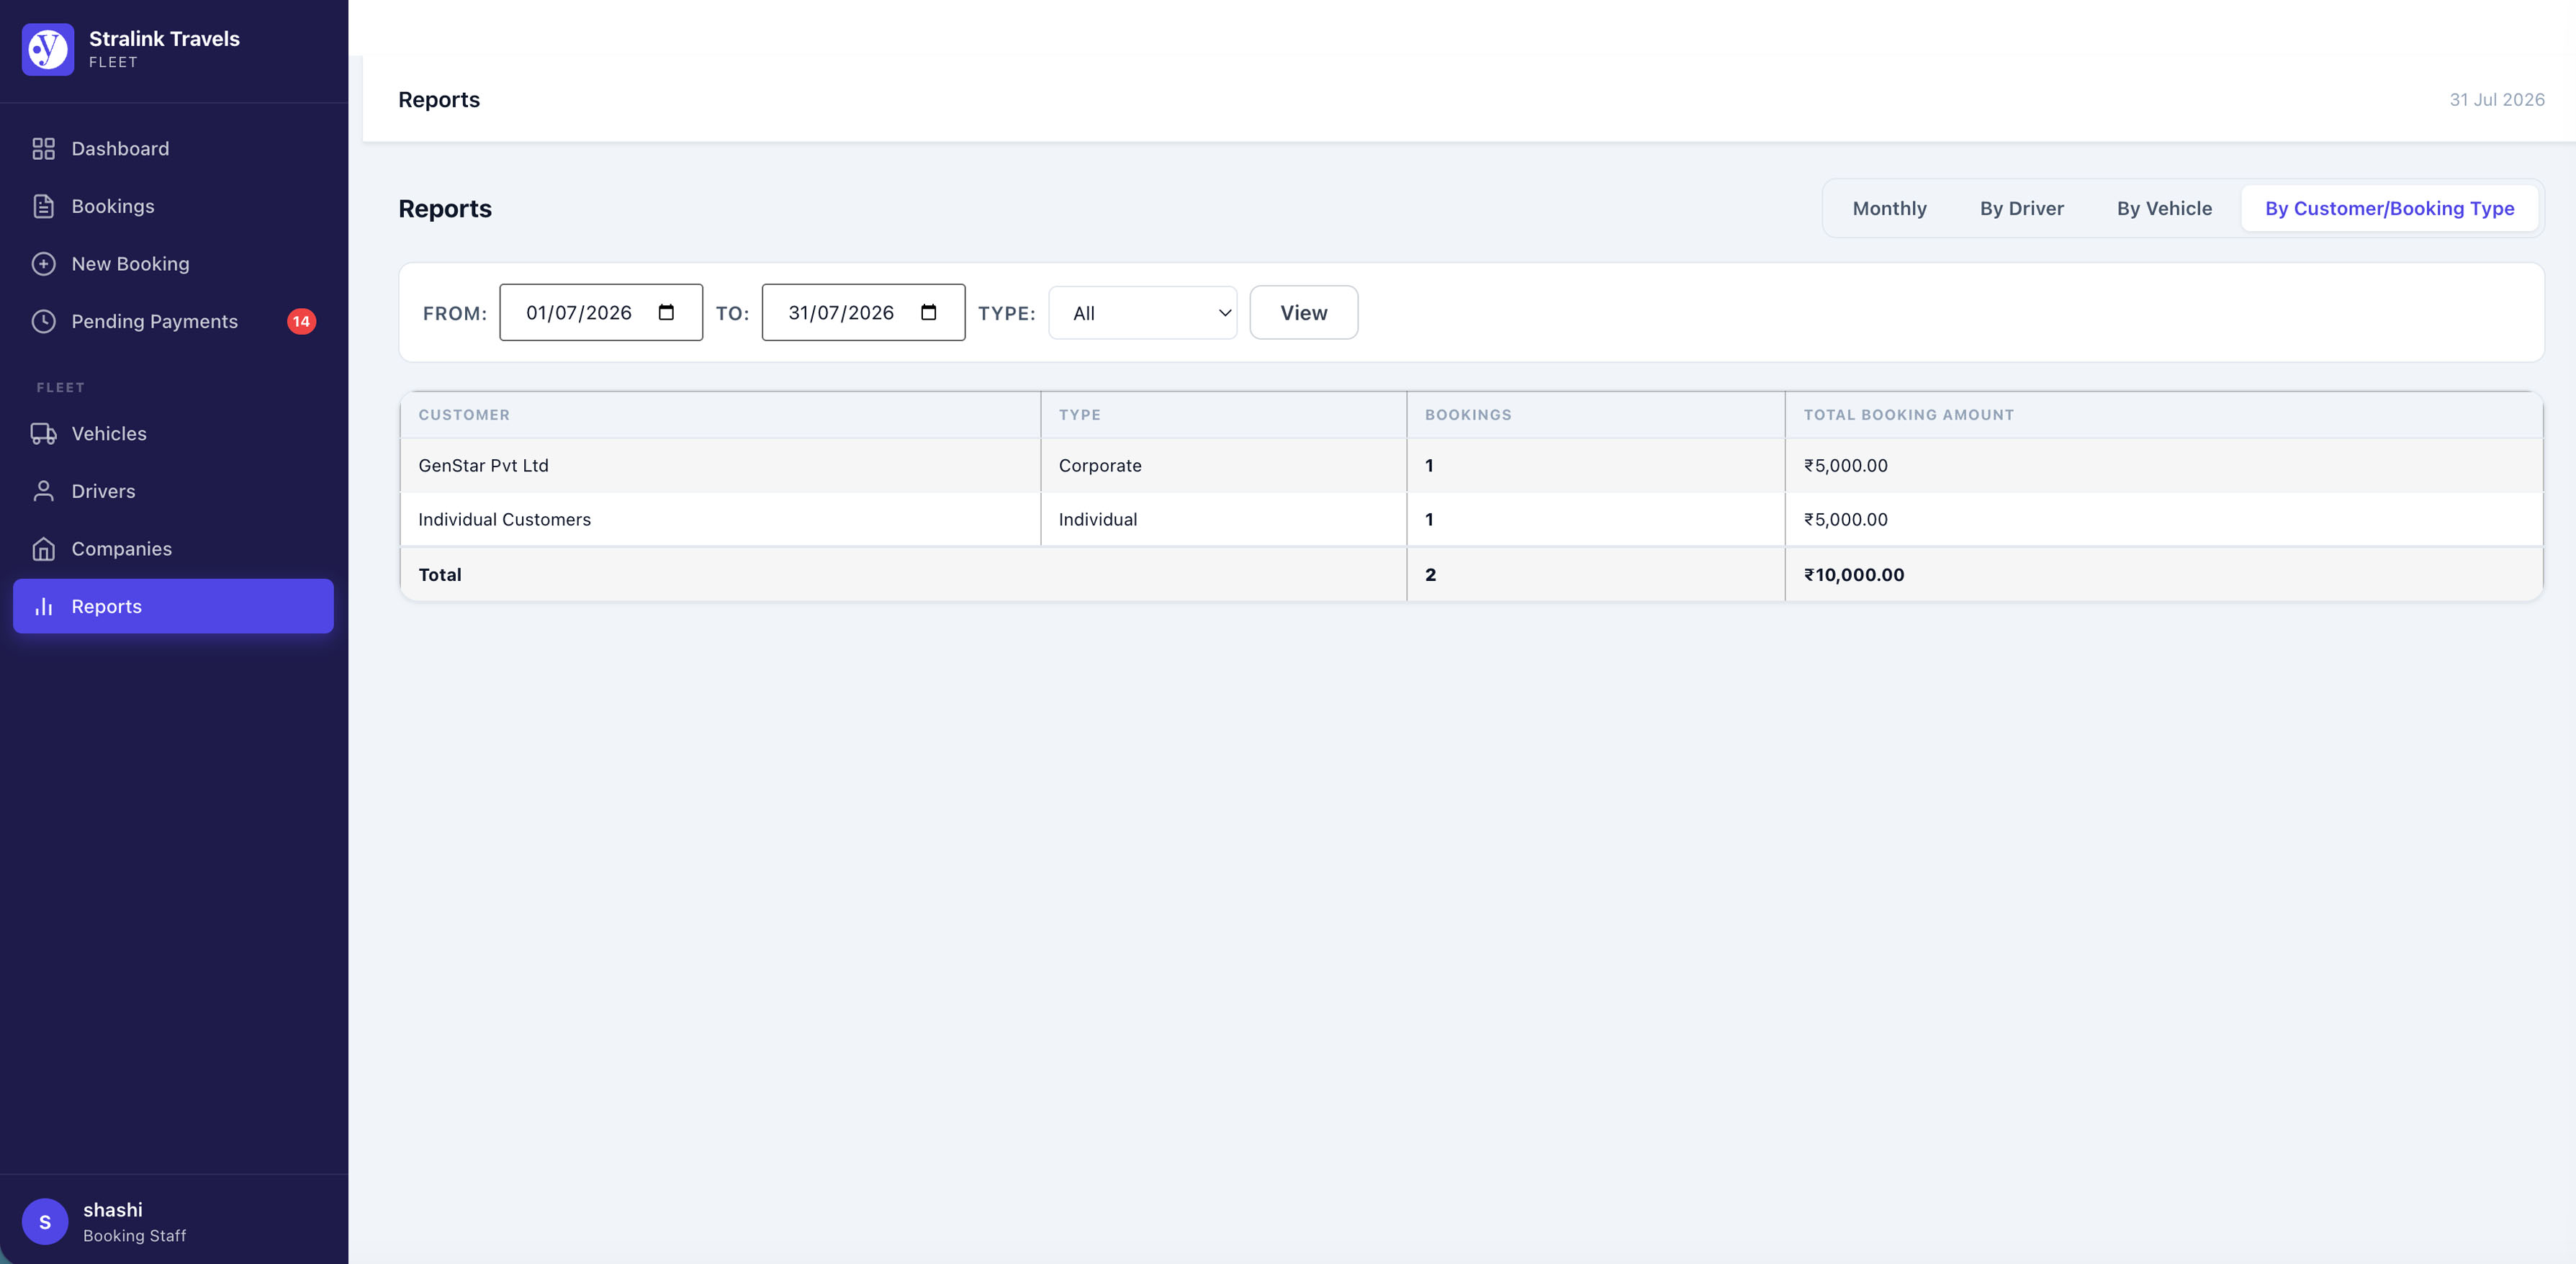Screen dimensions: 2576x1264
Task: Click the red 14 pending badge
Action: point(301,321)
